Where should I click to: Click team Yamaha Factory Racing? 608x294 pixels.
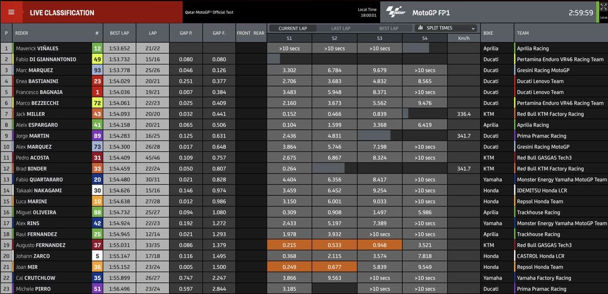544,278
